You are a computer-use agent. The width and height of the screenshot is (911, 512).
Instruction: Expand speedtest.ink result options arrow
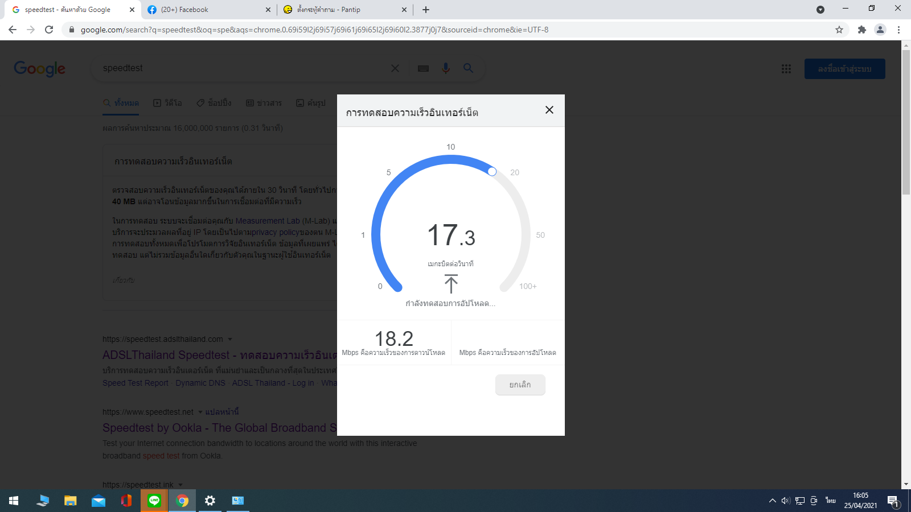pyautogui.click(x=180, y=485)
